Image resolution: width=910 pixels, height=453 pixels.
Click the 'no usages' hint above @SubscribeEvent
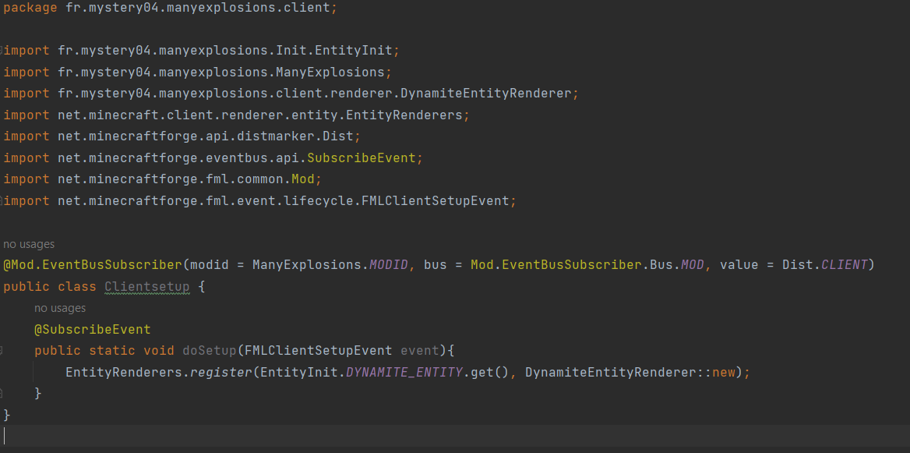point(60,308)
